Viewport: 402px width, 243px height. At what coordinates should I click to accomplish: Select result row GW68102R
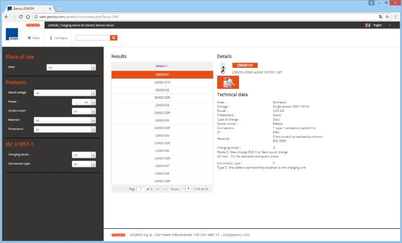(162, 97)
